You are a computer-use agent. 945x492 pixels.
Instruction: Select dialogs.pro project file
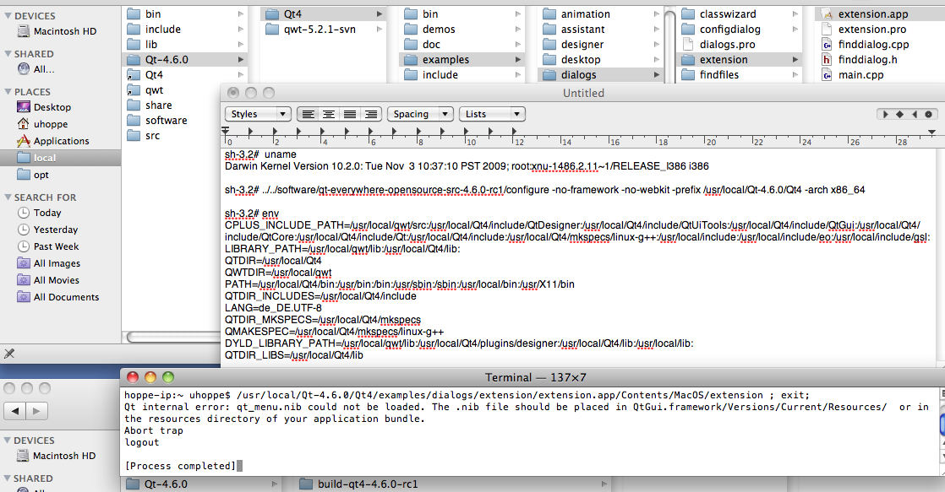tap(719, 44)
